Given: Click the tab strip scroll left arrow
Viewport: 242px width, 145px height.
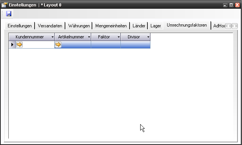Looking at the screenshot, I should [228, 26].
